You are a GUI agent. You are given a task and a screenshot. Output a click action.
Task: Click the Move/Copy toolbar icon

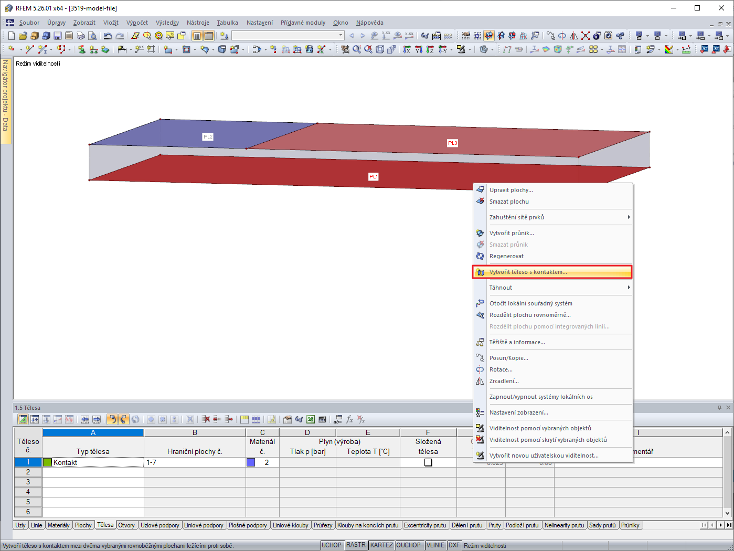coord(550,36)
